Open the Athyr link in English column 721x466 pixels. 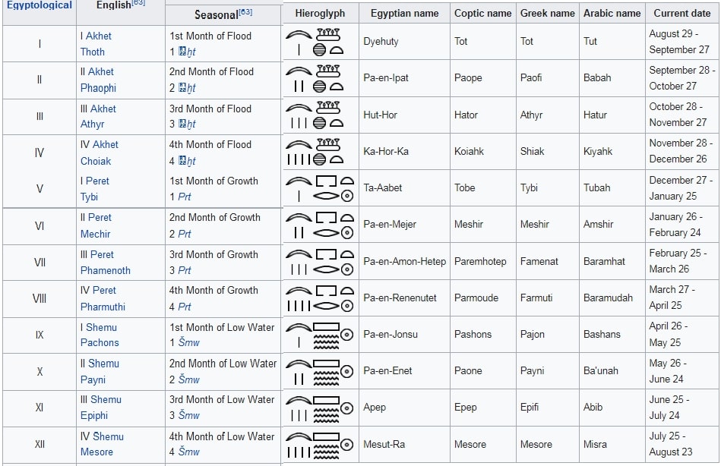pos(93,124)
